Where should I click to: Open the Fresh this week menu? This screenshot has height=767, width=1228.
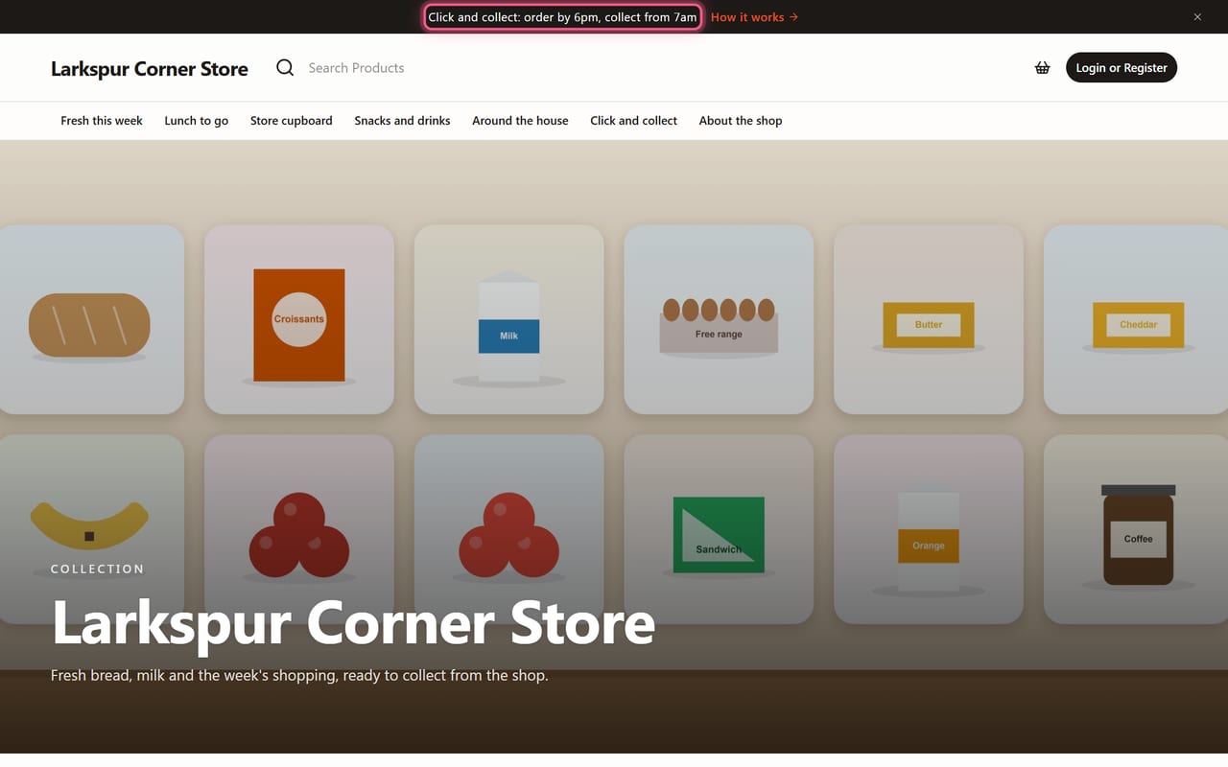(102, 121)
